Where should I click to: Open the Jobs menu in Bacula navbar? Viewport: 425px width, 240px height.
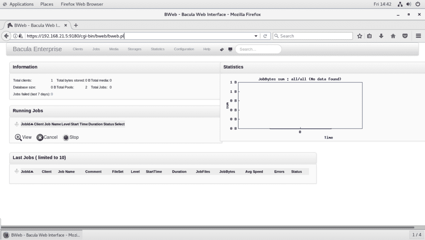pyautogui.click(x=96, y=49)
